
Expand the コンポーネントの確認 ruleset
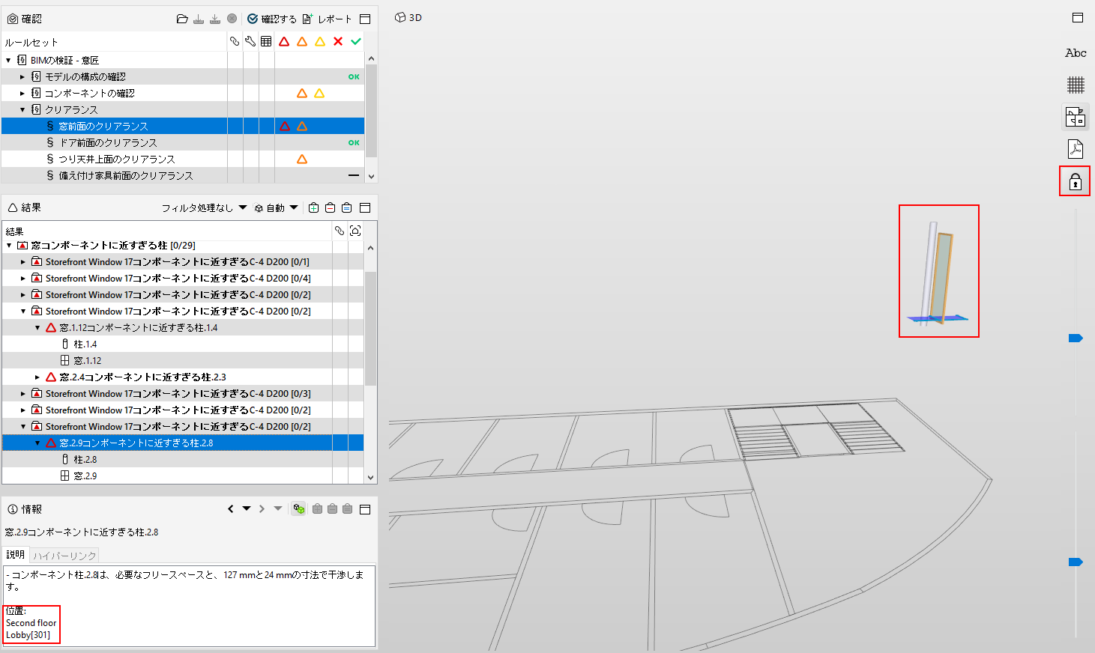click(22, 93)
